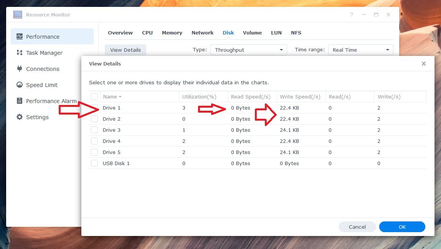This screenshot has width=441, height=249.
Task: Open Task Manager from sidebar icon
Action: click(19, 53)
